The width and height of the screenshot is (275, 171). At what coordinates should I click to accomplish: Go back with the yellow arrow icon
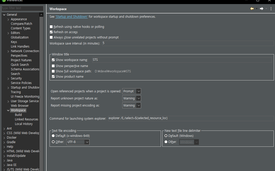click(x=252, y=9)
